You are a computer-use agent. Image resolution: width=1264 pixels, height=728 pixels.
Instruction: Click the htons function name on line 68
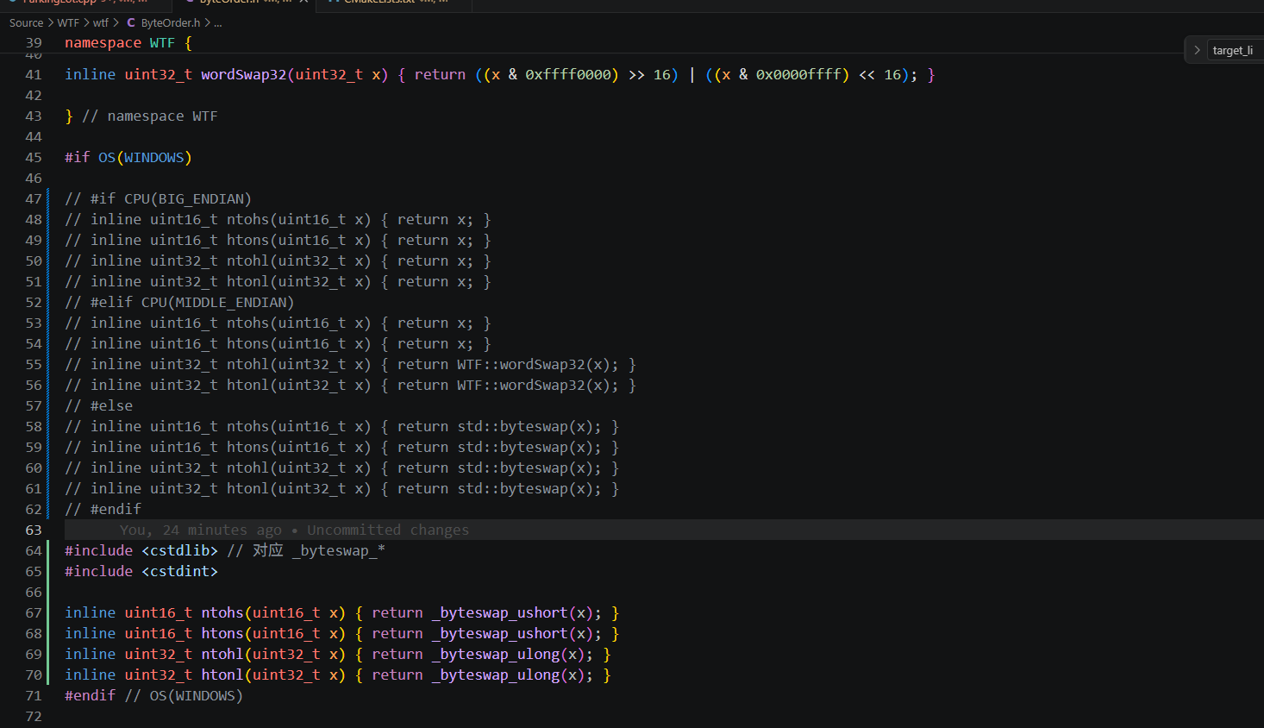click(222, 634)
